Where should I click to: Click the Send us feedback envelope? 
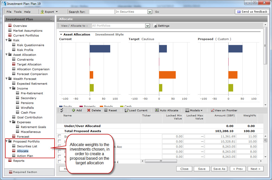(239, 12)
